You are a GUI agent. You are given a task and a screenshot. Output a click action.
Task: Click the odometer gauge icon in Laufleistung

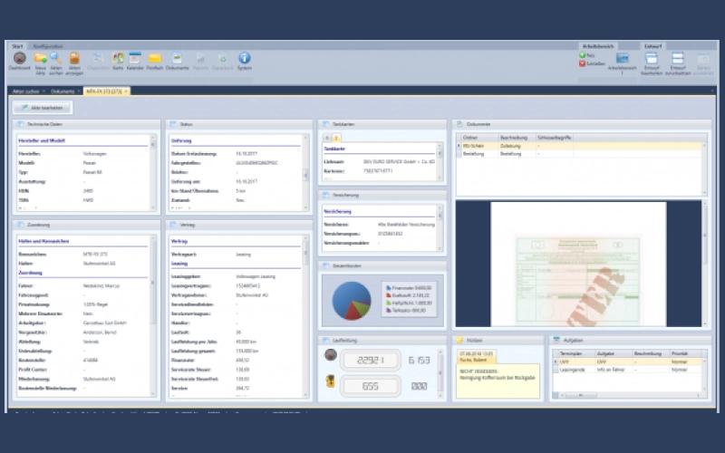click(331, 354)
